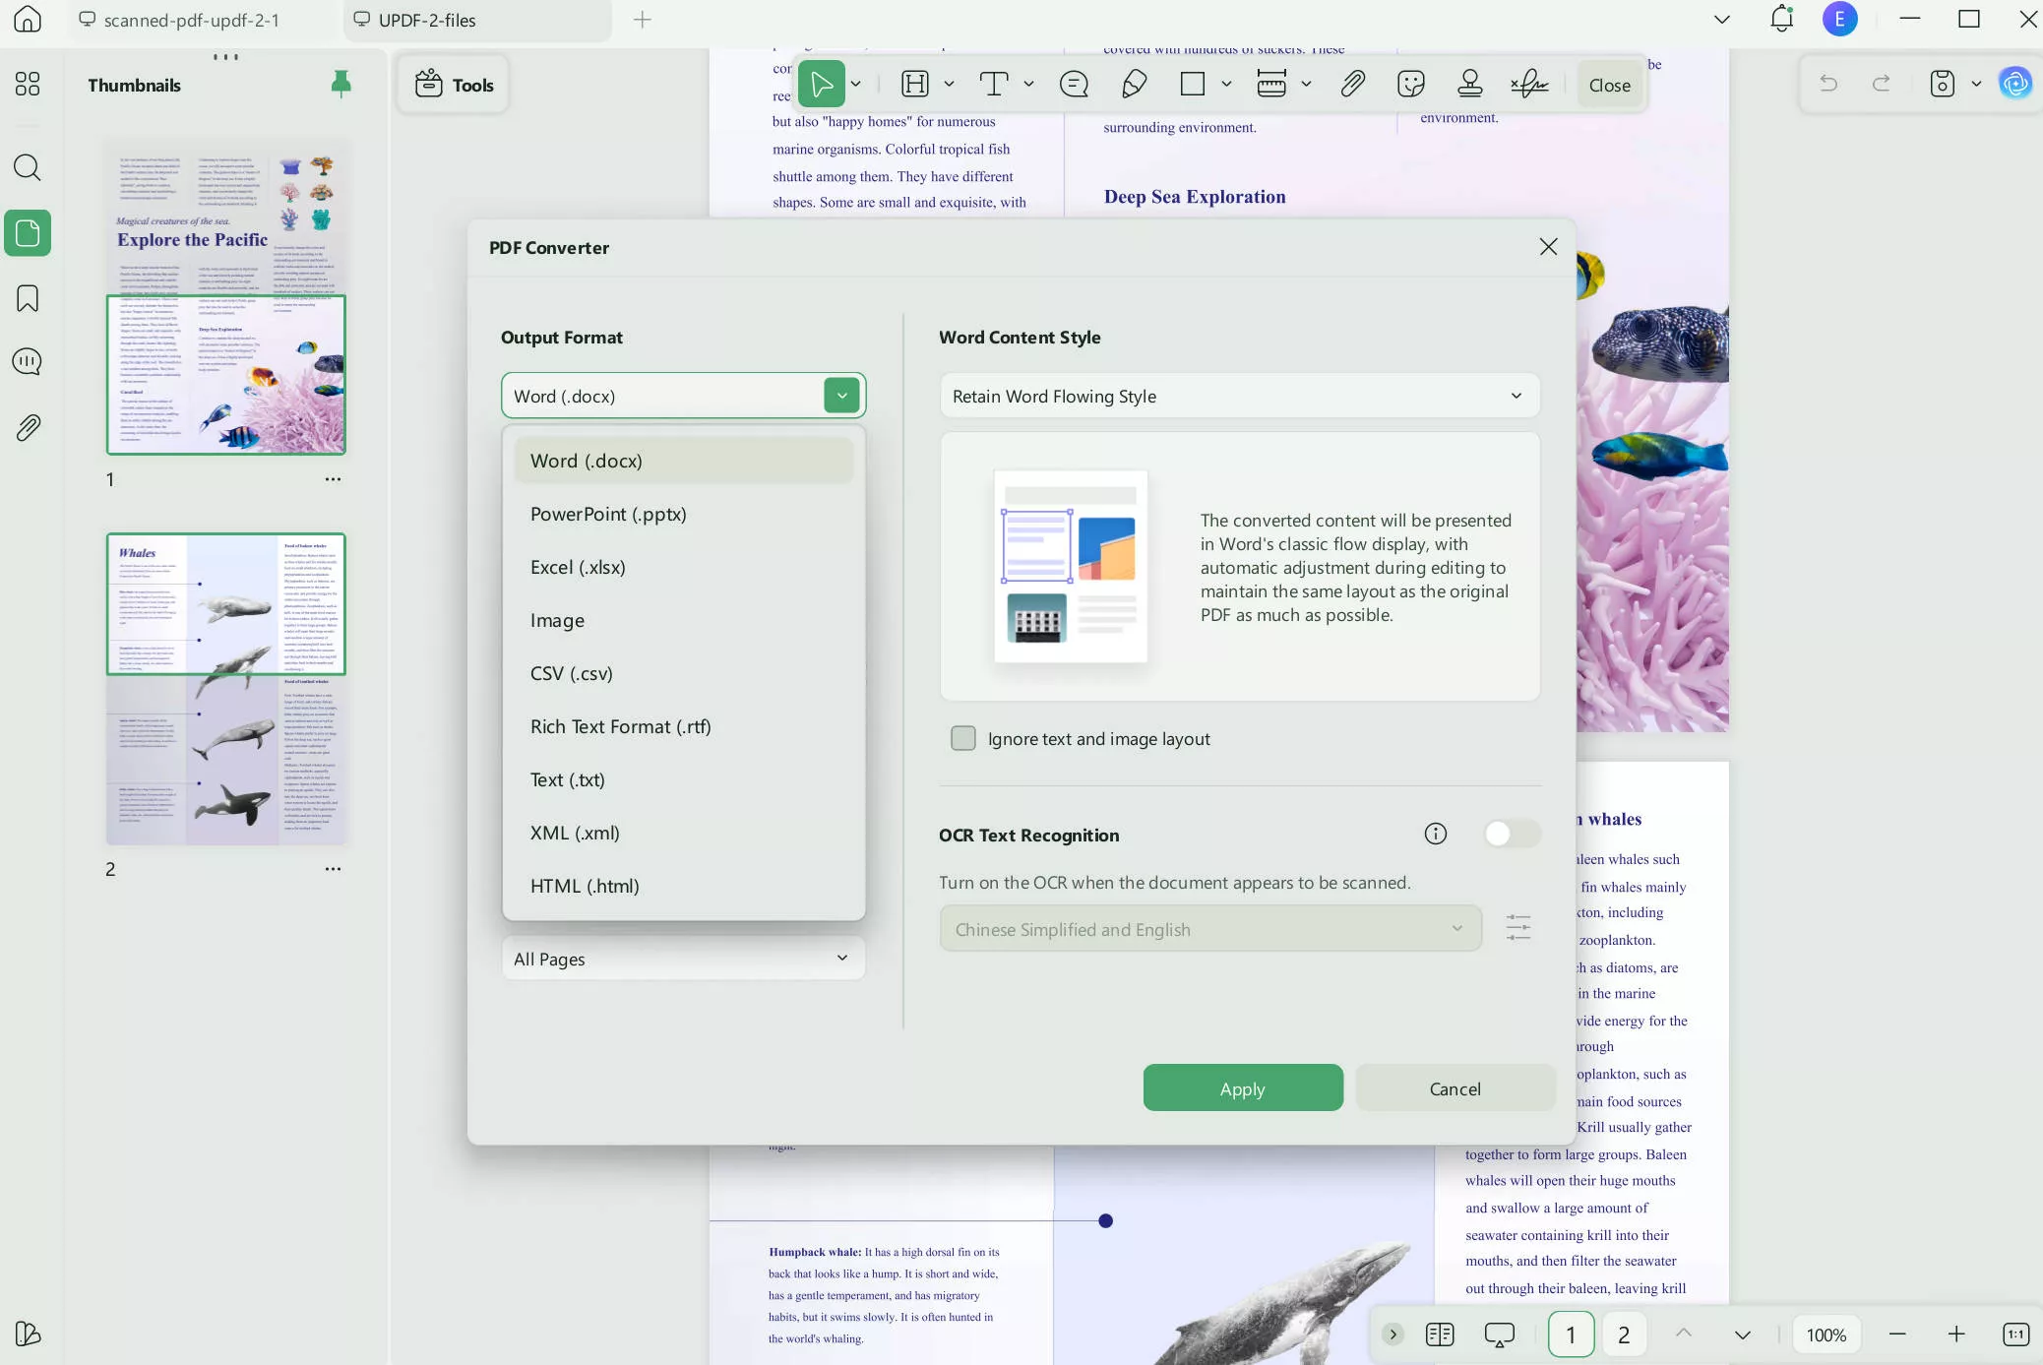Viewport: 2043px width, 1365px height.
Task: Select PowerPoint (.pptx) from the format list
Action: click(x=607, y=513)
